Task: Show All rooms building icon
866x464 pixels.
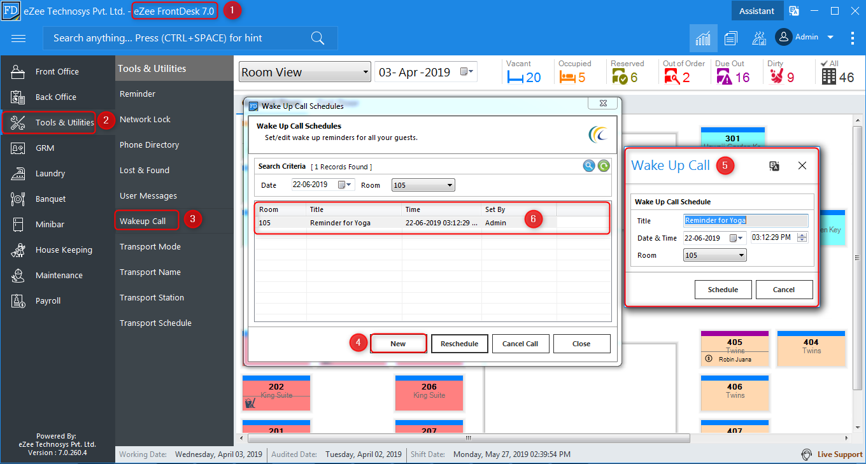Action: tap(828, 77)
